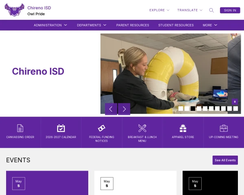Open the Student Resources menu item

point(176,25)
